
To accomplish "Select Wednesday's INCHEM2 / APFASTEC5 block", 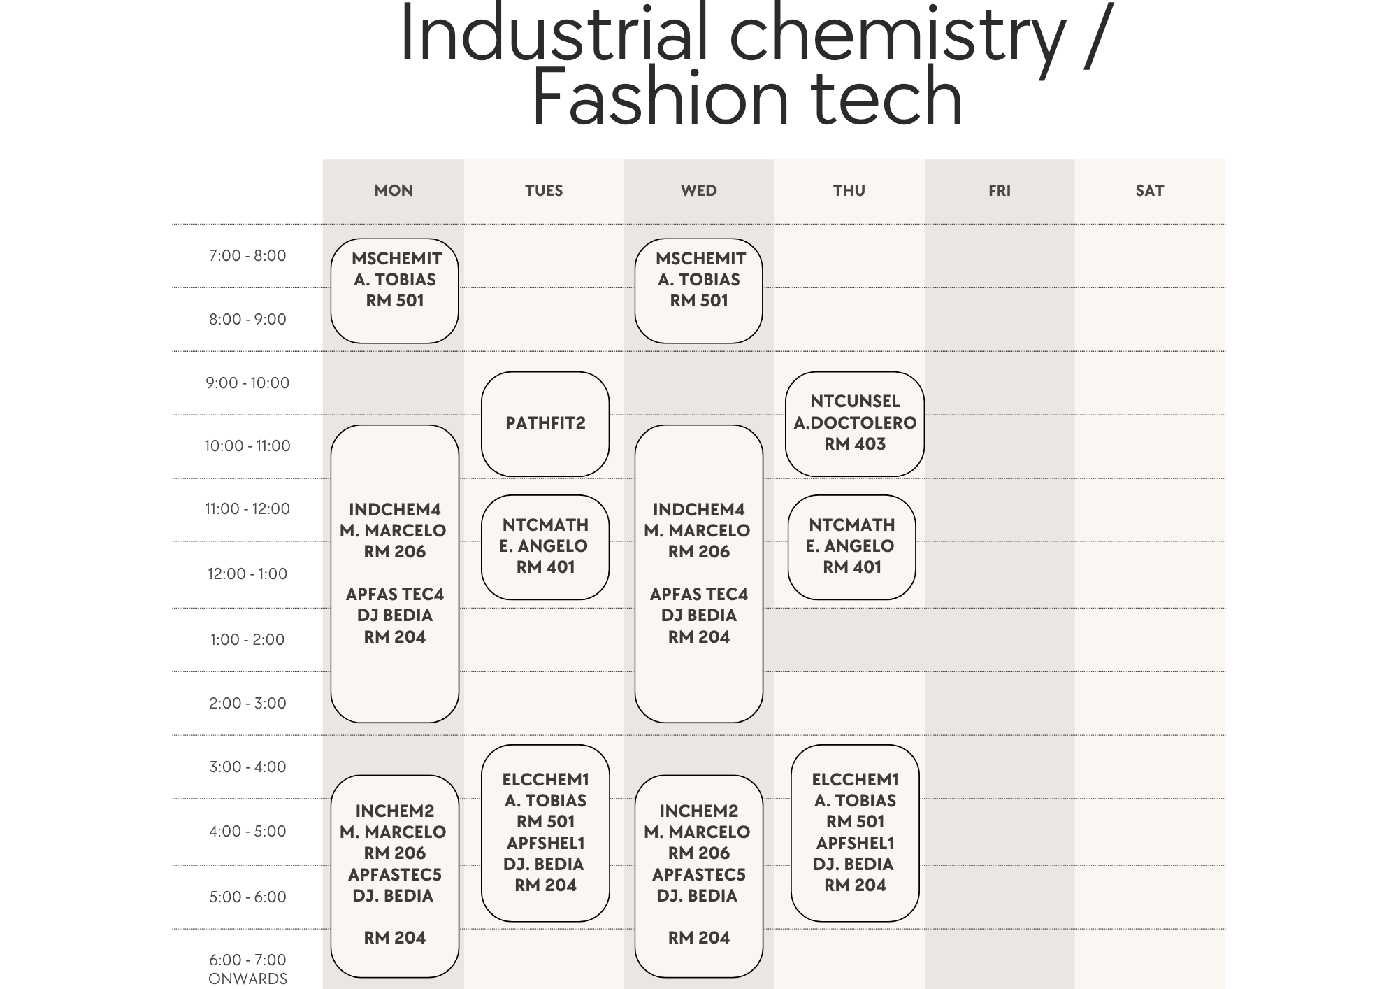I will click(698, 874).
